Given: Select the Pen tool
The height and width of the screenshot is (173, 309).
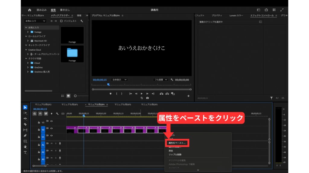Looking at the screenshot, I should (x=25, y=135).
